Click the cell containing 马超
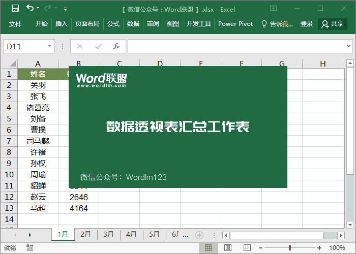The width and height of the screenshot is (356, 254). click(38, 208)
